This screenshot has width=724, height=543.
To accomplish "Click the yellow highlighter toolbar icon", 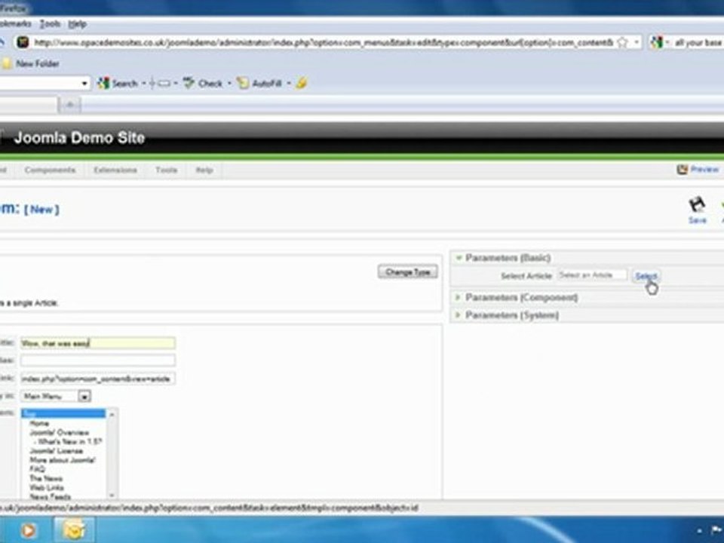I will tap(302, 83).
